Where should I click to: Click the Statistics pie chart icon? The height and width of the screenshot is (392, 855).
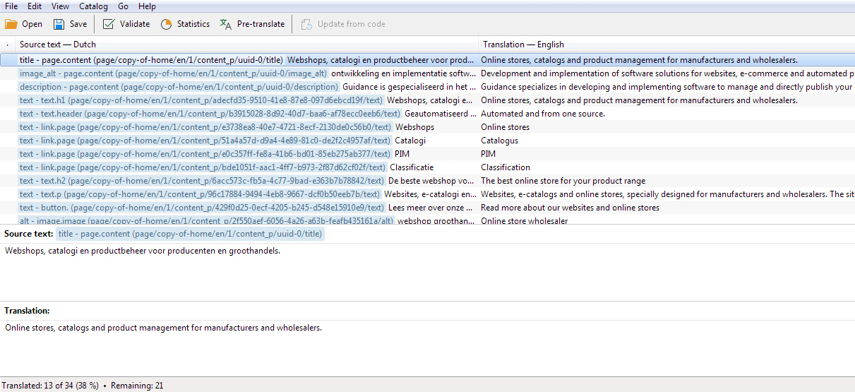coord(167,24)
